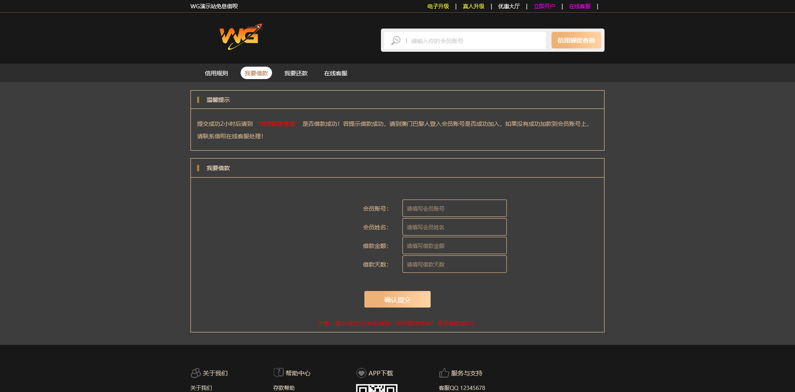Click the 立即开户 link
The height and width of the screenshot is (392, 795).
pyautogui.click(x=544, y=6)
